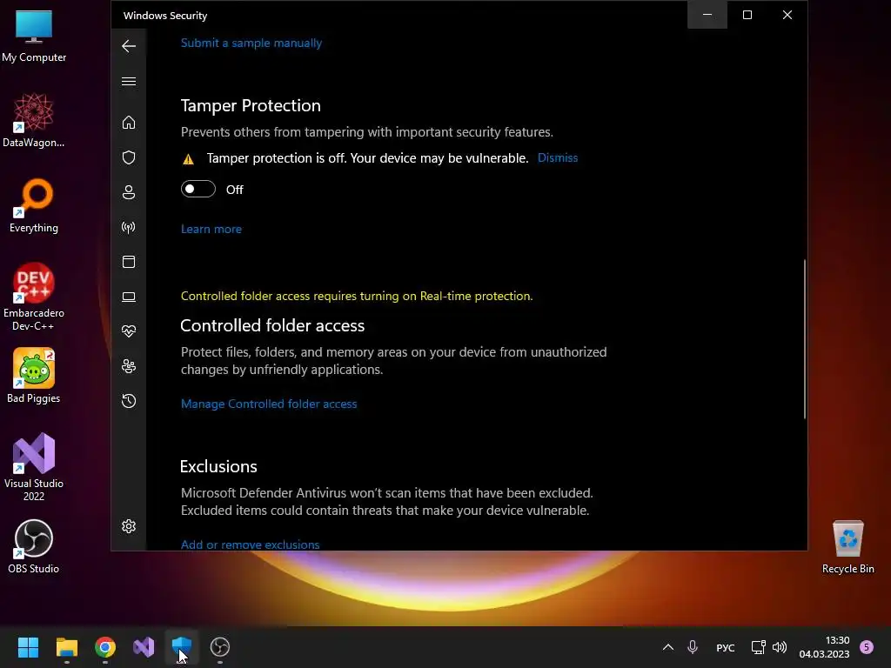Open OBS Studio from taskbar
The image size is (891, 668).
click(x=220, y=647)
